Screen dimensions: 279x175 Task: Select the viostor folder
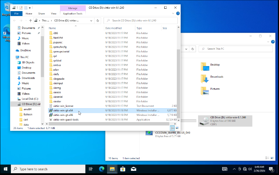pyautogui.click(x=57, y=101)
